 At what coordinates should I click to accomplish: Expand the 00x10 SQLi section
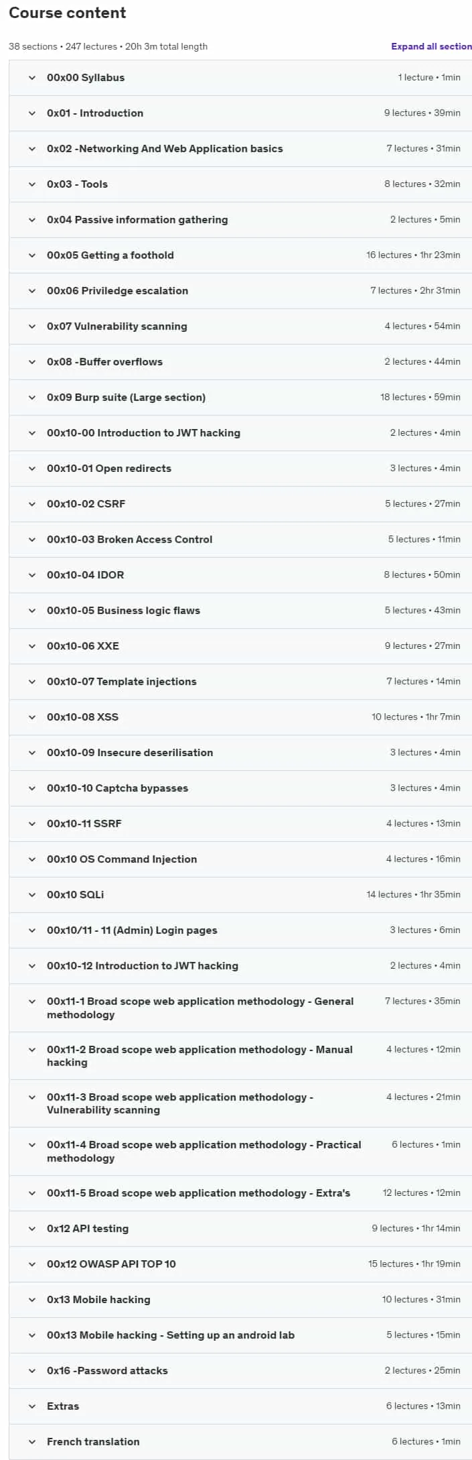240,895
